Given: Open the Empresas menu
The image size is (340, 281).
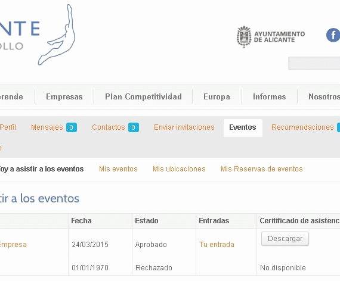Looking at the screenshot, I should (x=64, y=96).
